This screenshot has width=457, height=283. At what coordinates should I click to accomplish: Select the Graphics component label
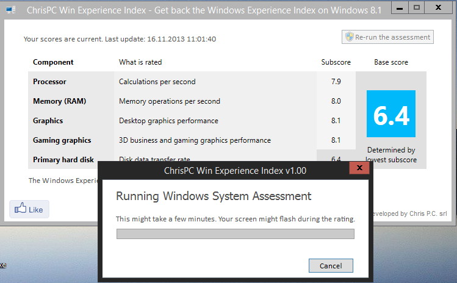48,121
